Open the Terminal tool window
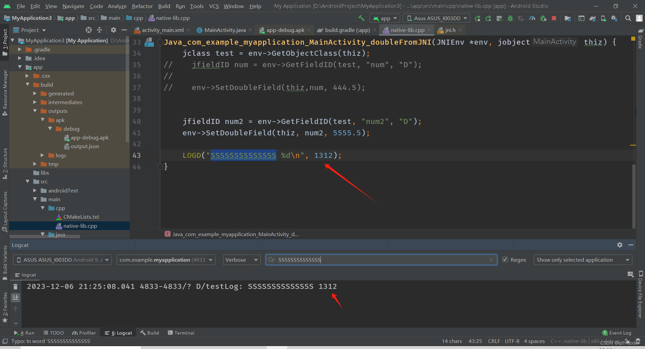 pyautogui.click(x=181, y=333)
